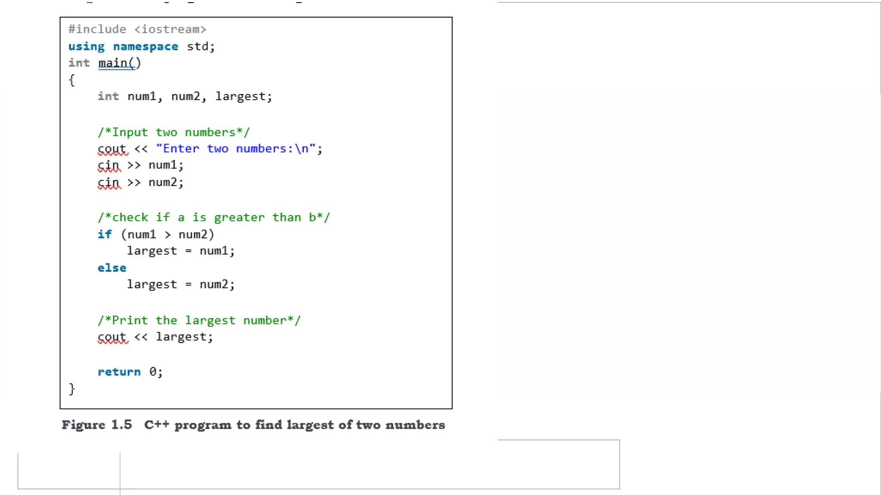Click the closing curly brace of main
The width and height of the screenshot is (881, 495).
(72, 389)
